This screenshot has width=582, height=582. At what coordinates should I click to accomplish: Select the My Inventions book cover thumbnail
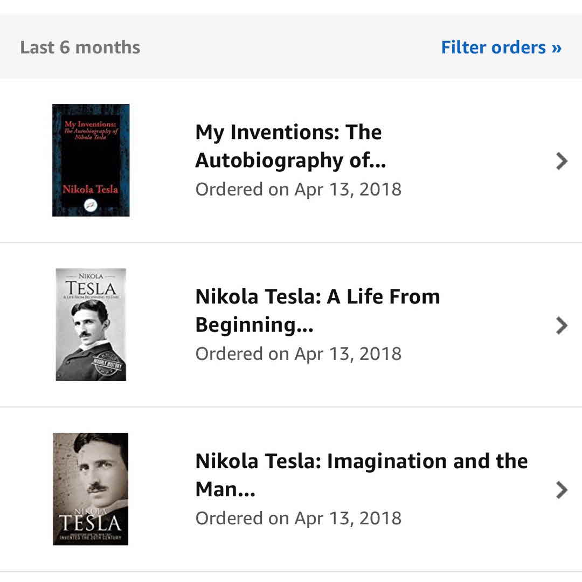tap(91, 160)
